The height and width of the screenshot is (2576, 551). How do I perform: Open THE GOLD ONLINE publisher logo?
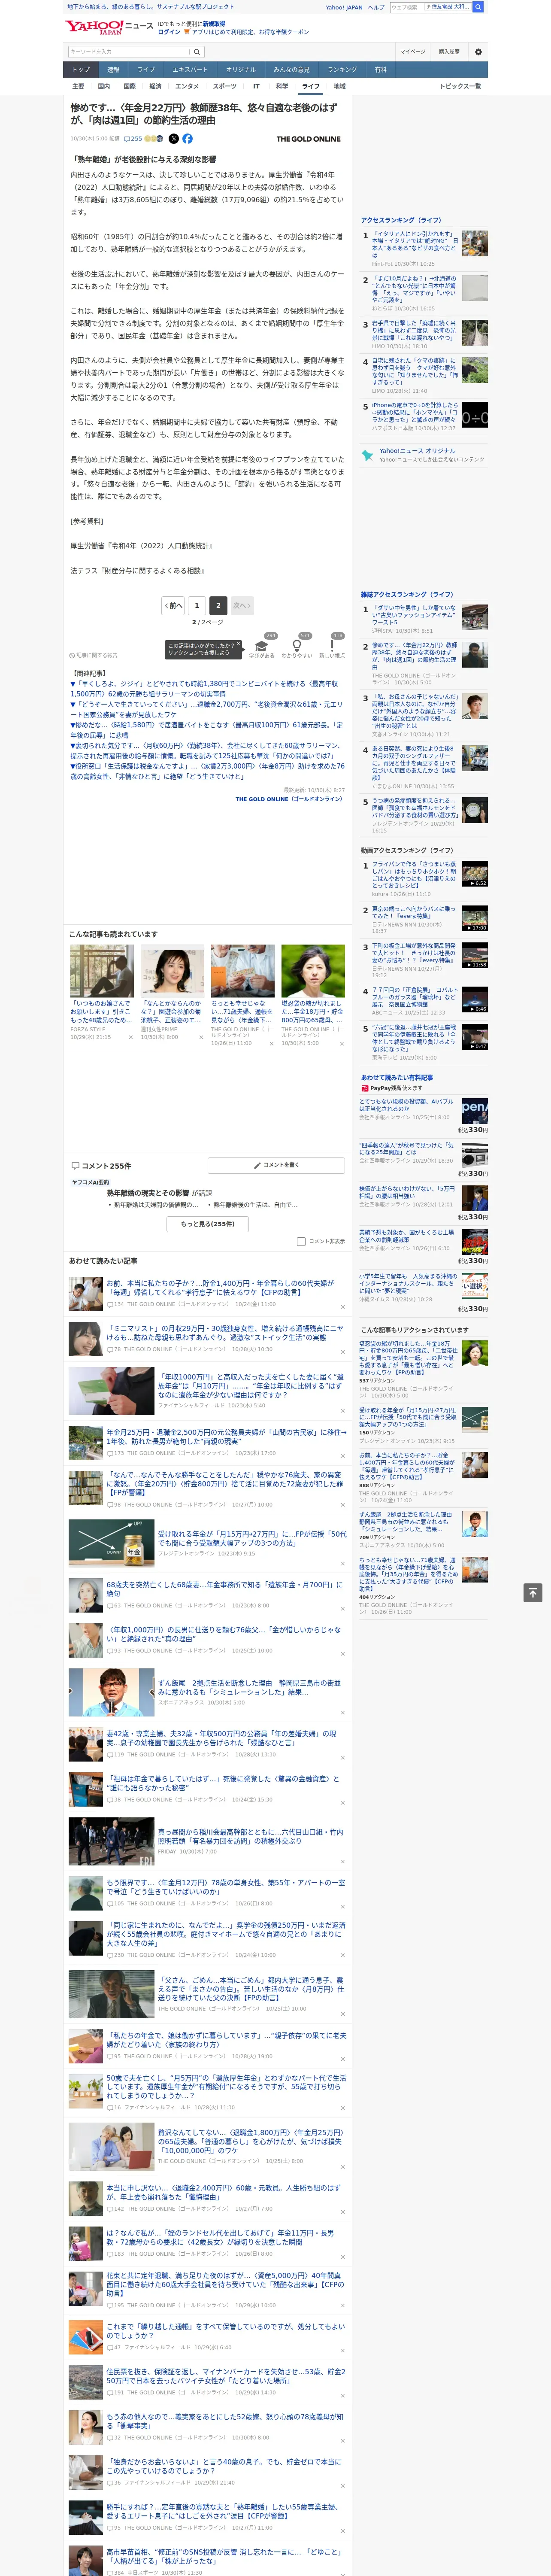(308, 139)
